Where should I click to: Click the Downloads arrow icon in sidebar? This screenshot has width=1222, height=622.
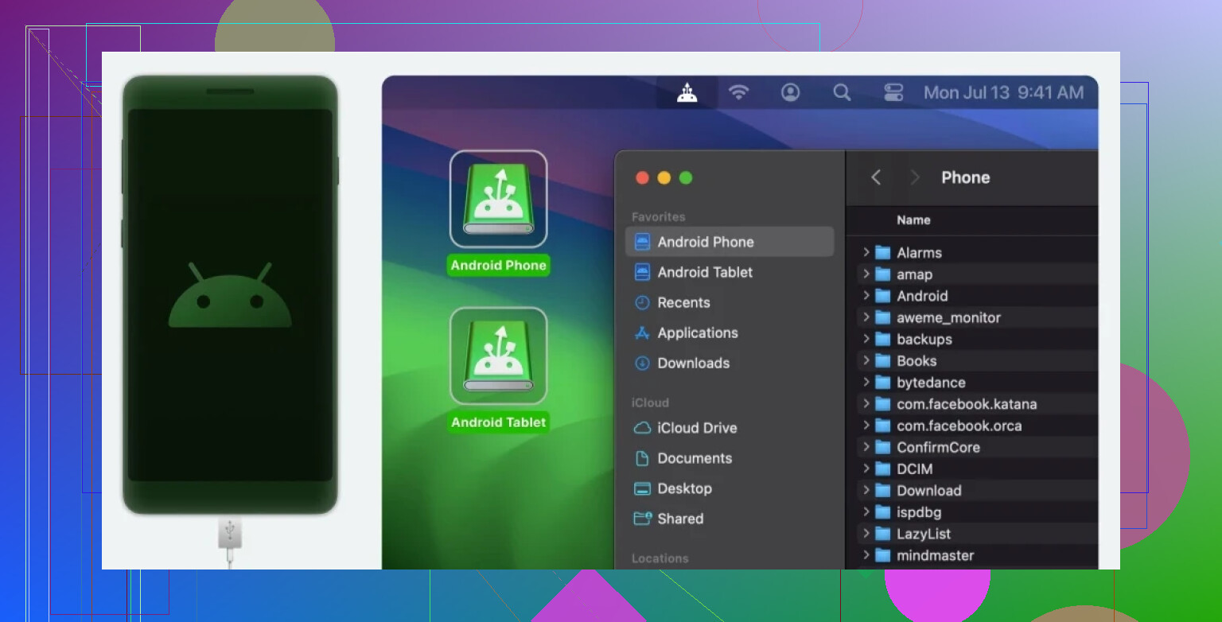pos(642,363)
